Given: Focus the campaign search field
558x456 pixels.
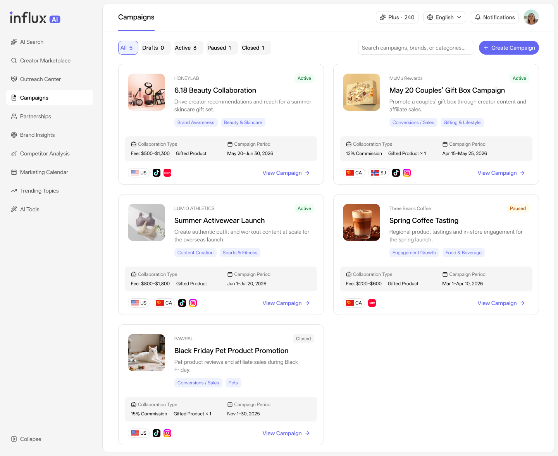Looking at the screenshot, I should (x=416, y=48).
